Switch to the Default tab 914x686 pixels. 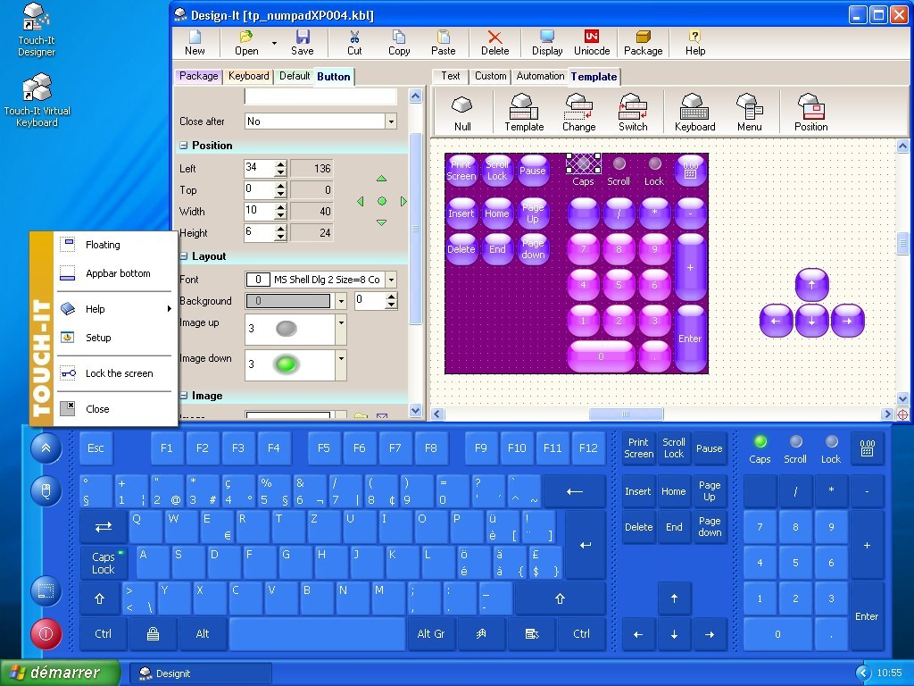click(x=295, y=76)
